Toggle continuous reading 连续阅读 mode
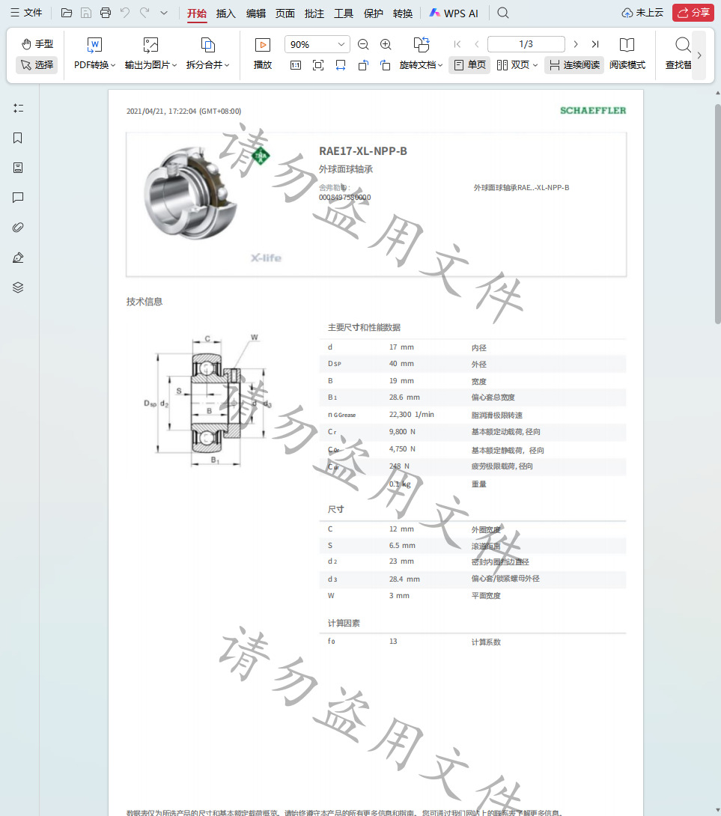This screenshot has width=721, height=816. tap(574, 65)
